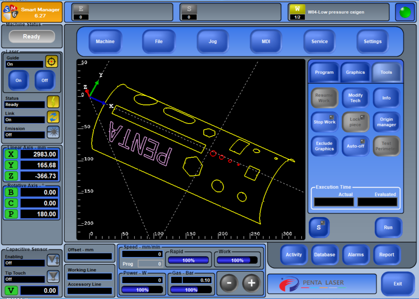Click the green status indicator light

[405, 12]
